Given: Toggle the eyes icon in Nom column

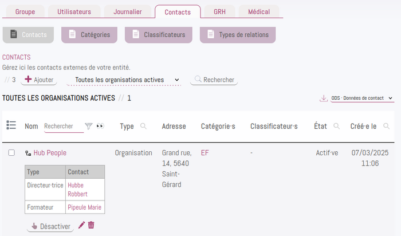Looking at the screenshot, I should coord(100,126).
